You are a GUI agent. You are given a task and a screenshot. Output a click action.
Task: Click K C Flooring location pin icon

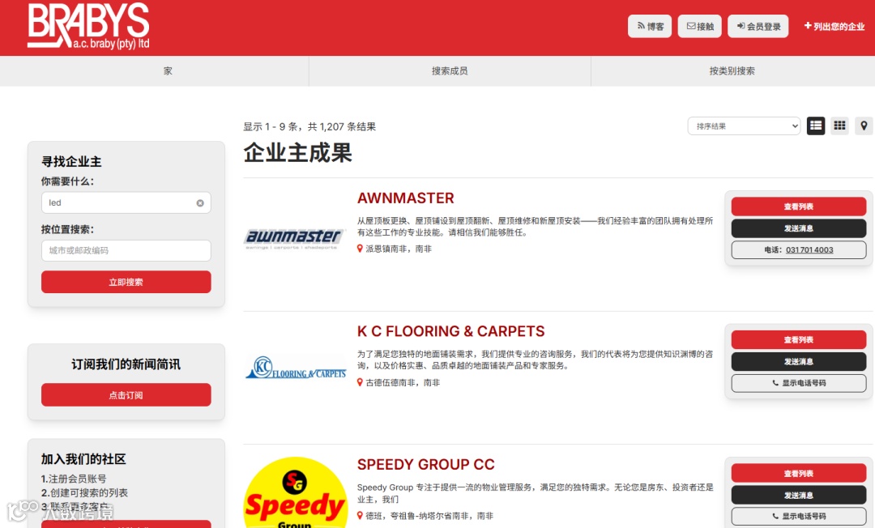coord(360,382)
